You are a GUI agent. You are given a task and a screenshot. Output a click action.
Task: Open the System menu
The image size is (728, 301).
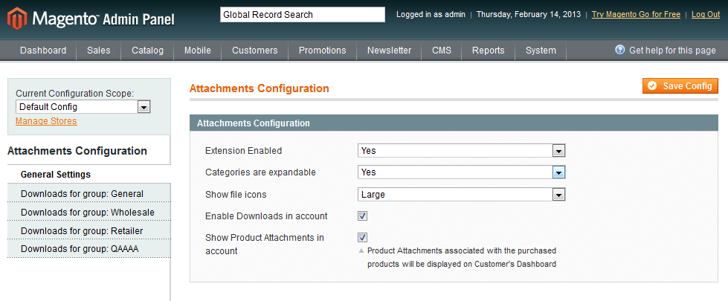tap(540, 51)
